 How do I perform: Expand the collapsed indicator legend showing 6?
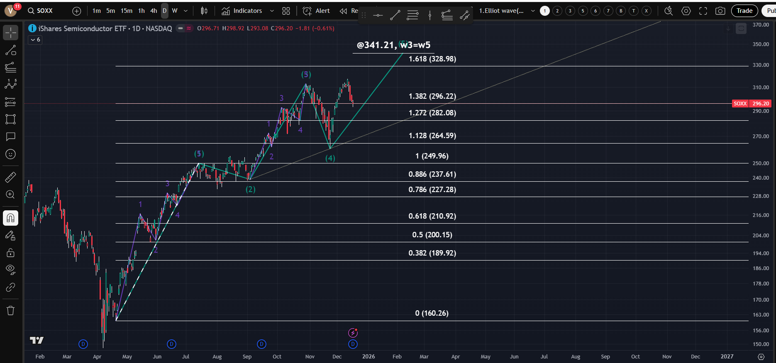click(35, 40)
